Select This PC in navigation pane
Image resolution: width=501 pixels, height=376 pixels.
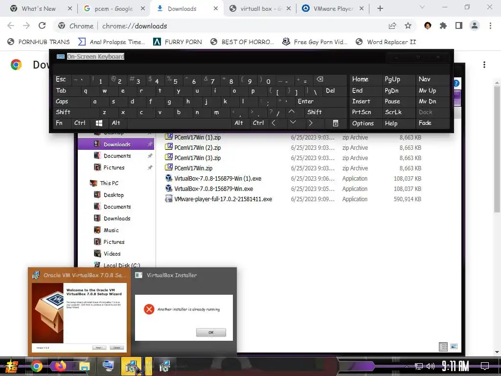tap(109, 183)
